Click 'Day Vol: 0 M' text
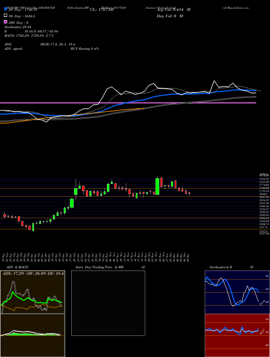 click(170, 16)
